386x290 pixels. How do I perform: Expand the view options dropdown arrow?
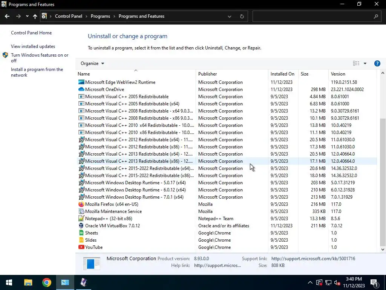365,63
